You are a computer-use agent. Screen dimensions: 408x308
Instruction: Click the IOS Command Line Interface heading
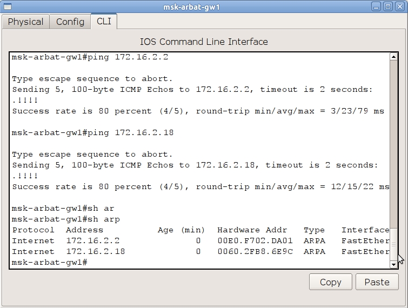[204, 42]
